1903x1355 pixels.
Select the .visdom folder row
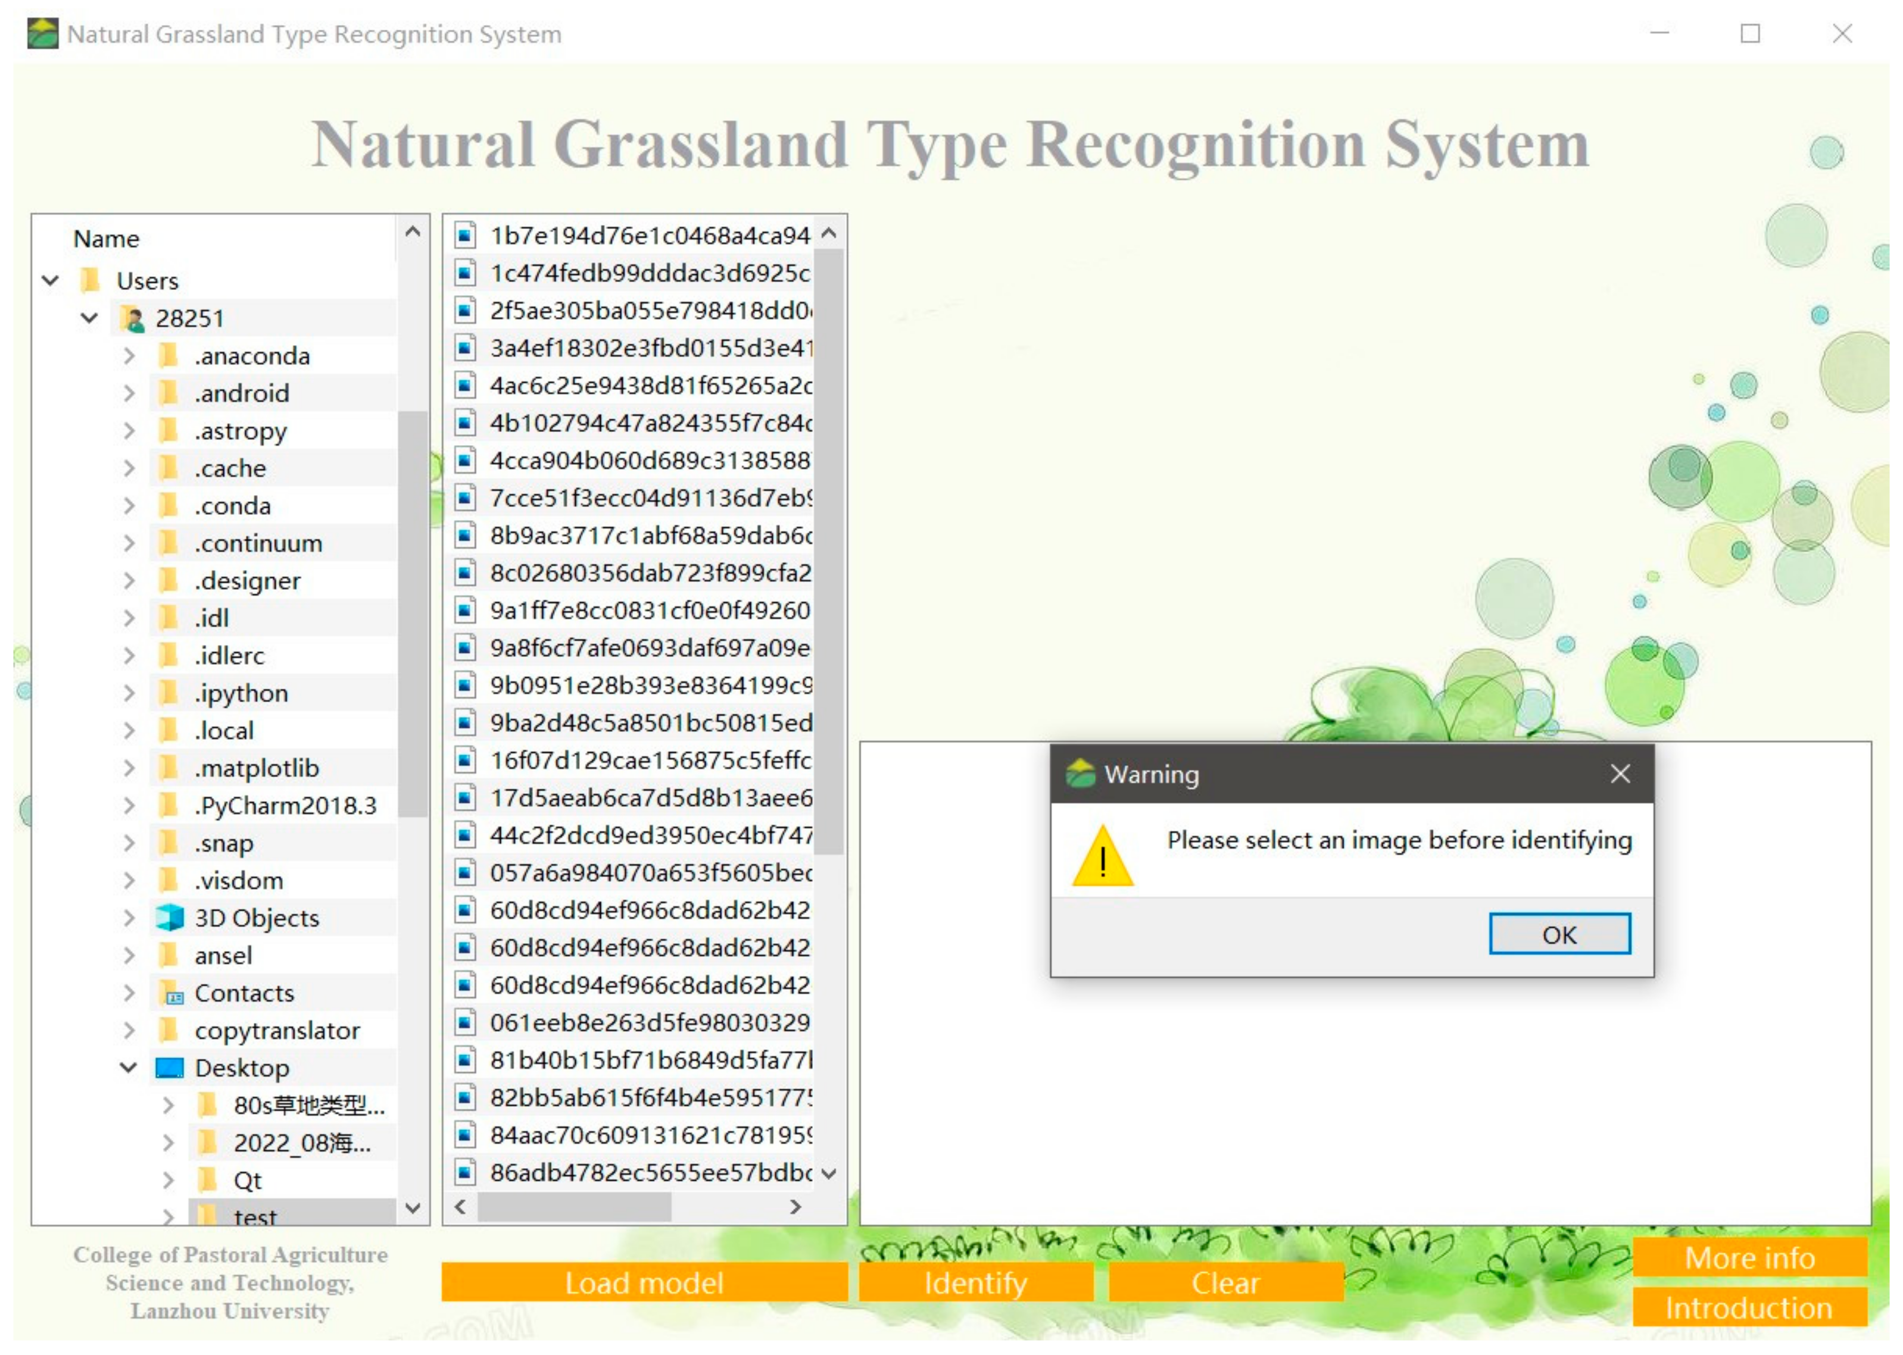pos(272,880)
